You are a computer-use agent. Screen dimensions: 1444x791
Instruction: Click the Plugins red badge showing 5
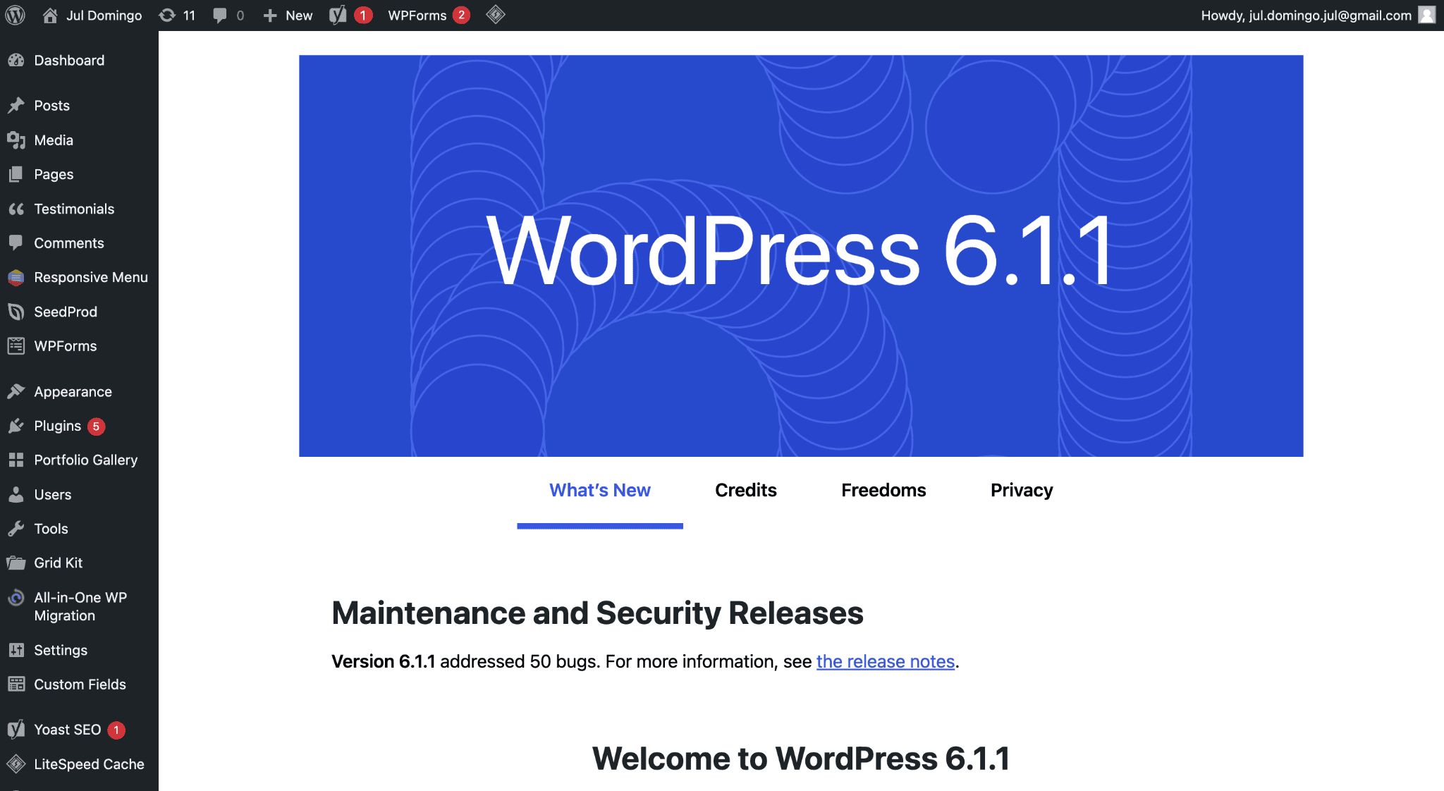point(97,427)
